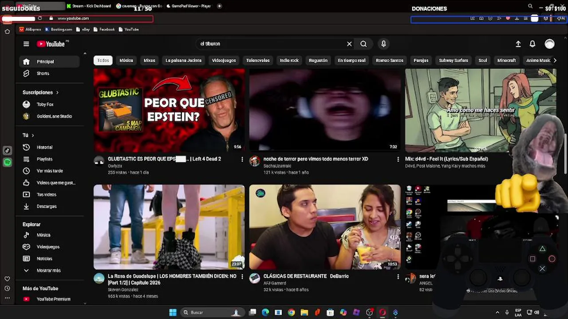Screen dimensions: 568x319
Task: Open the Spotify icon in the browser sidebar
Action: pos(7,163)
